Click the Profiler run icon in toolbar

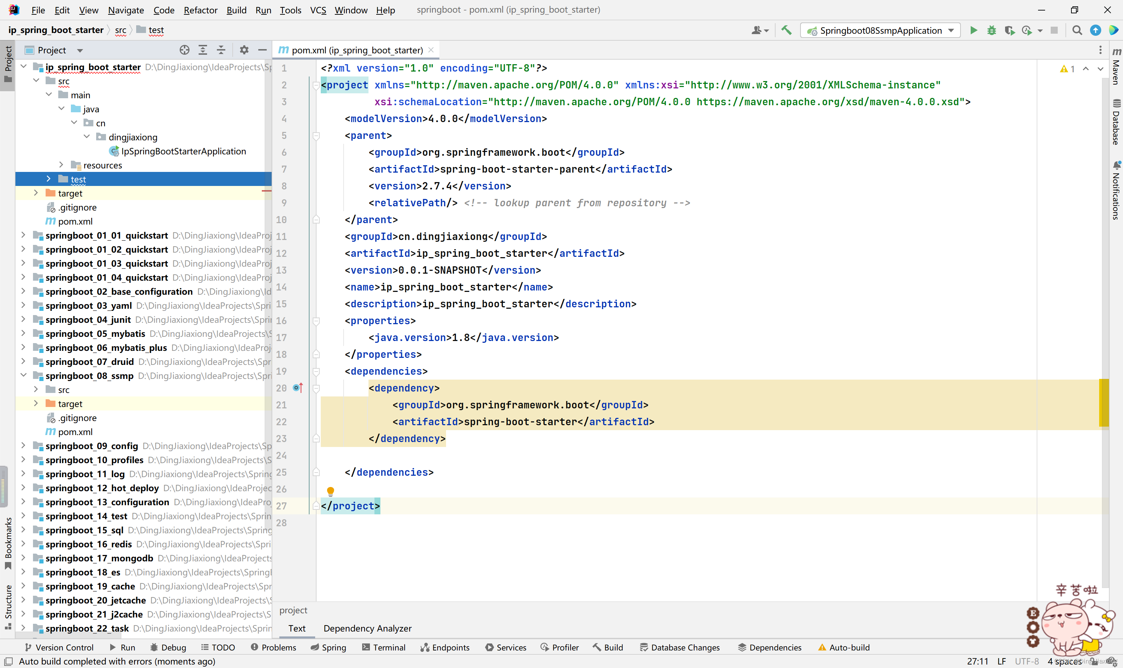1026,30
